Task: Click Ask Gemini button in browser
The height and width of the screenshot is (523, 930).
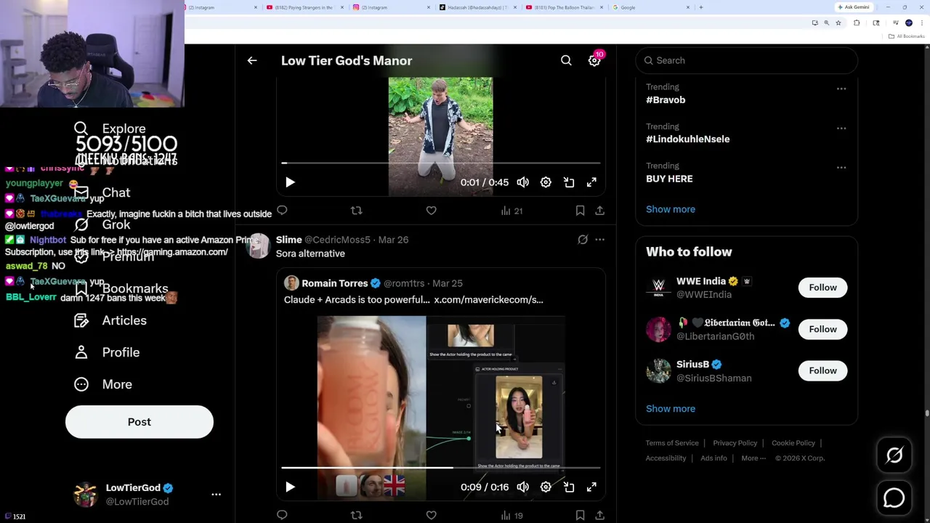Action: (x=854, y=7)
